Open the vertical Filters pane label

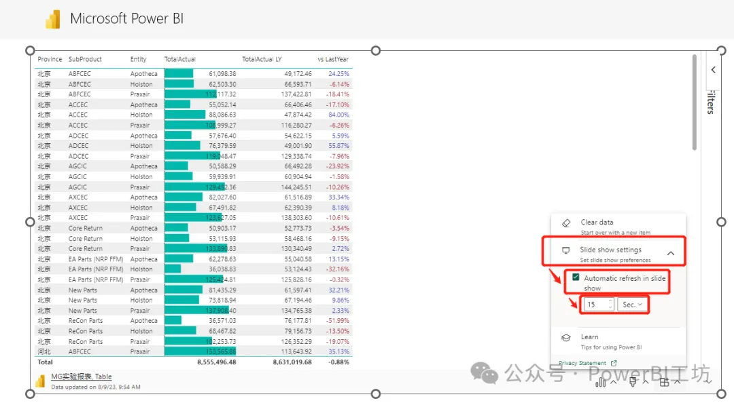coord(712,102)
